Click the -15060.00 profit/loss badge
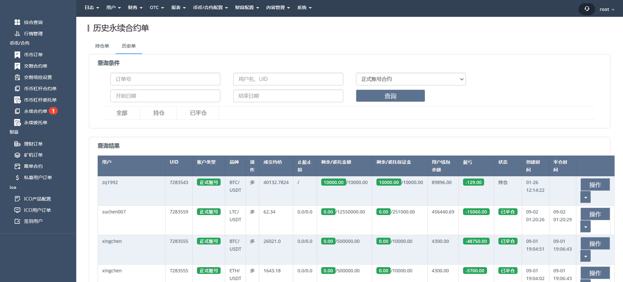 (476, 212)
